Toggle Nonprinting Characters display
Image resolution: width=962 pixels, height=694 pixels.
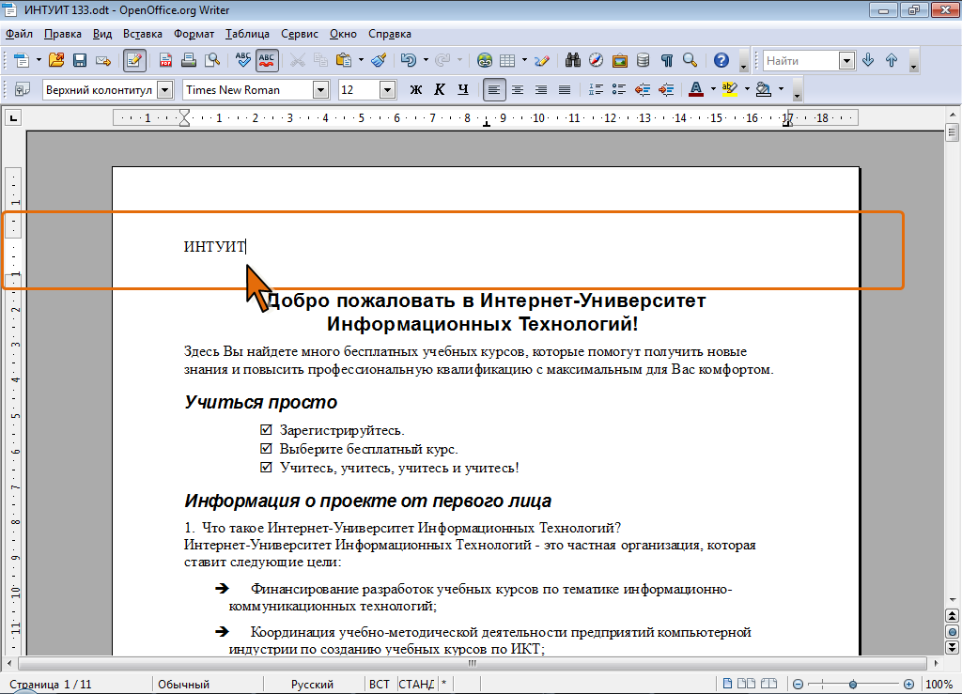point(667,60)
